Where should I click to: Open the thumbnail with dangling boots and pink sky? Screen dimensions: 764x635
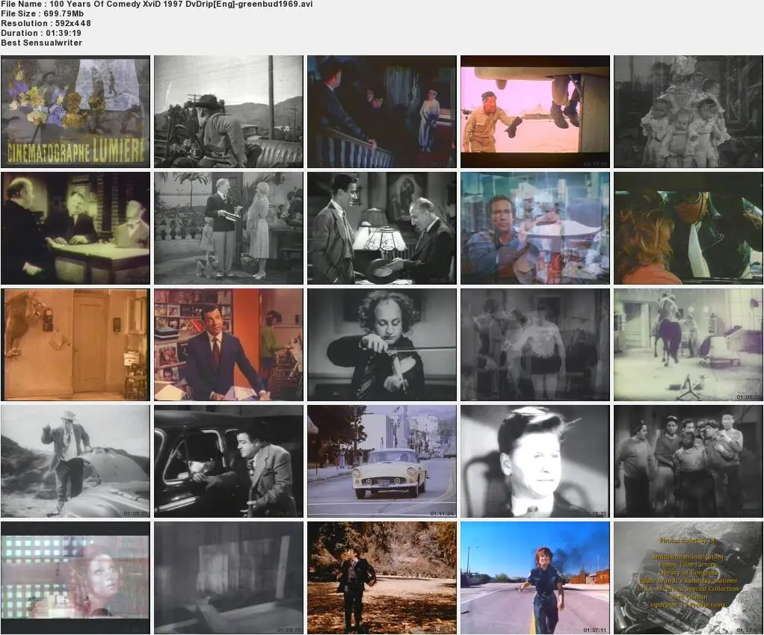click(x=535, y=111)
